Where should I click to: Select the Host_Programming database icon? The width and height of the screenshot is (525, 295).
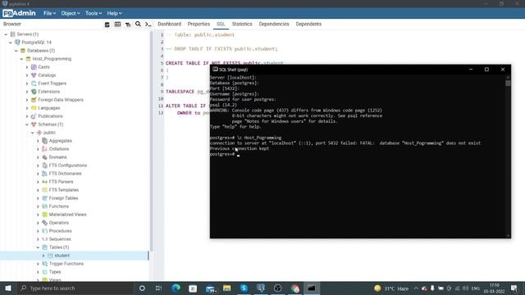pyautogui.click(x=29, y=59)
